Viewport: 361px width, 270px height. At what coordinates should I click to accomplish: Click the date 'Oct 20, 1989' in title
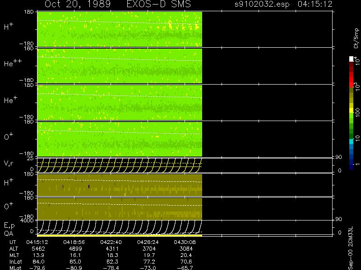click(78, 4)
